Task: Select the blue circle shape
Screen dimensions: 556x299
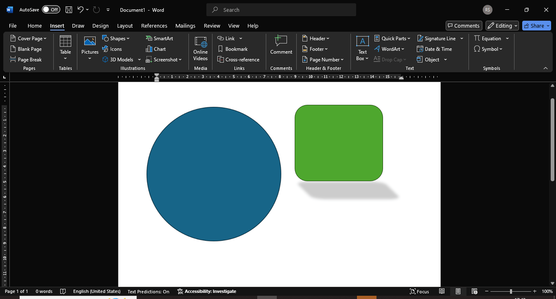Action: [x=214, y=174]
